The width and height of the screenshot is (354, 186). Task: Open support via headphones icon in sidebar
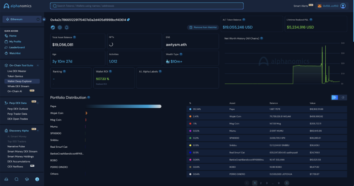click(7, 179)
